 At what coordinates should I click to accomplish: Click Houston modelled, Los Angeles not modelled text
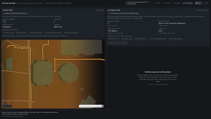(x=58, y=3)
